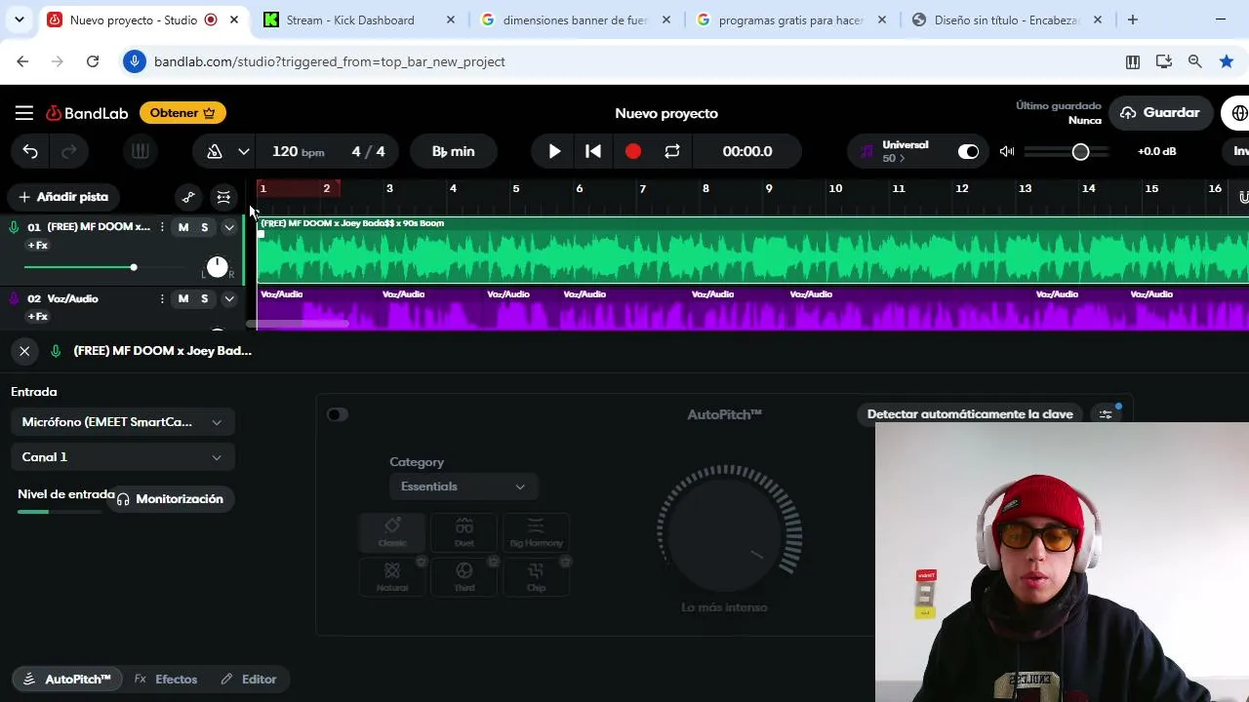Toggle the Universal mastering switch

coord(968,151)
